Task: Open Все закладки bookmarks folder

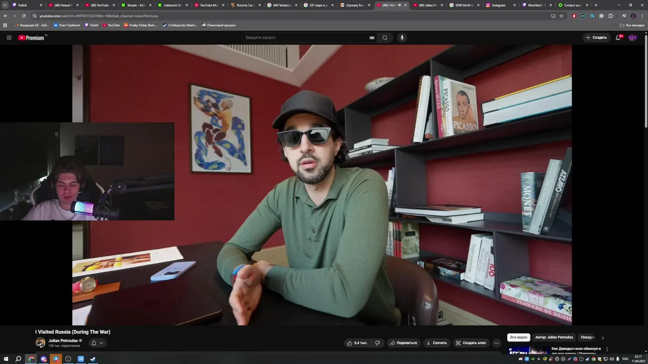Action: click(632, 25)
